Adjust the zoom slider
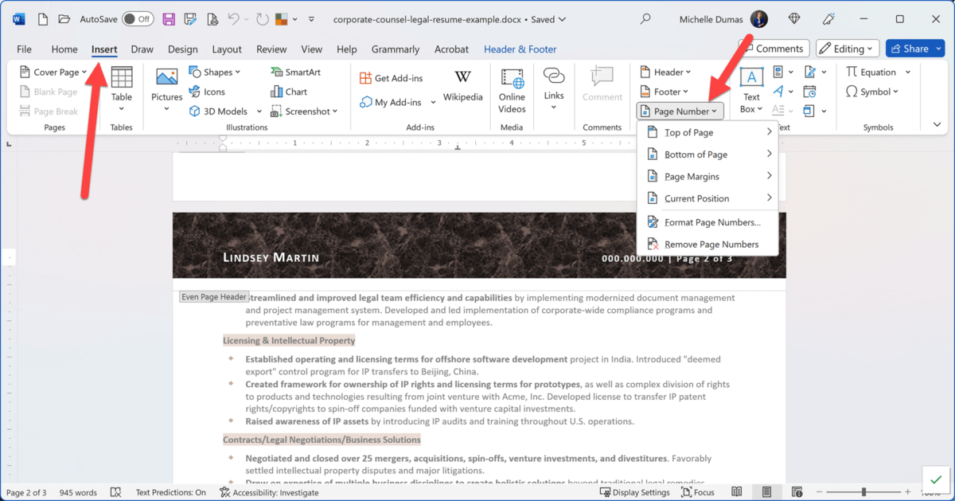The height and width of the screenshot is (501, 955). [x=863, y=492]
